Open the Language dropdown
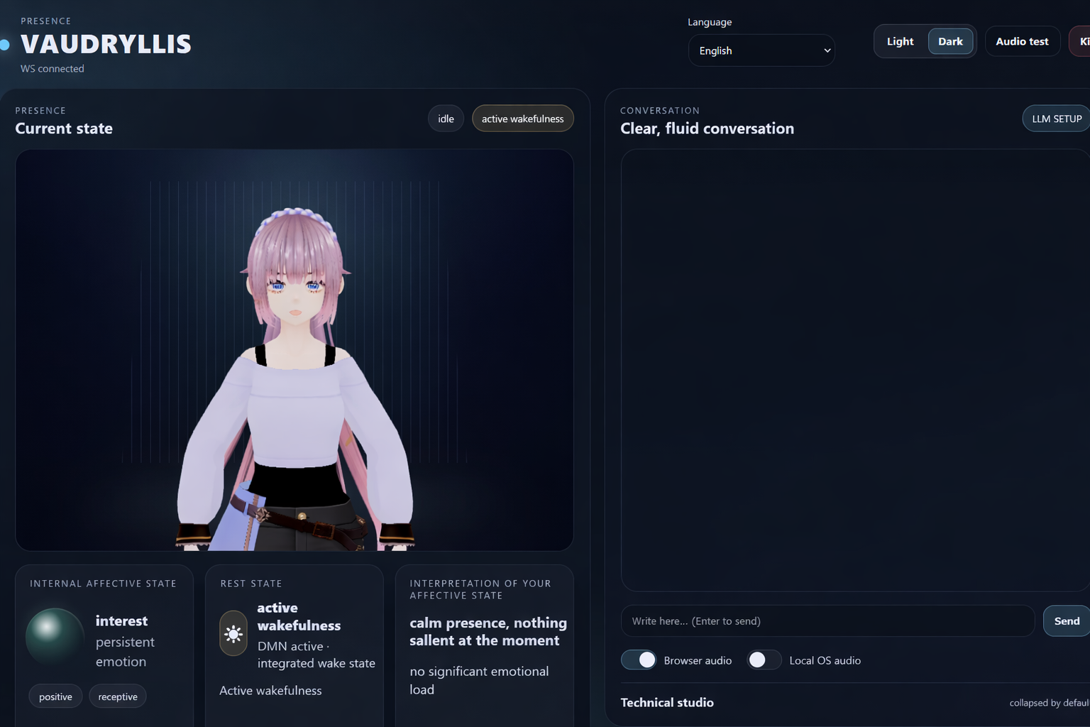Screen dimensions: 1090x727 [761, 50]
